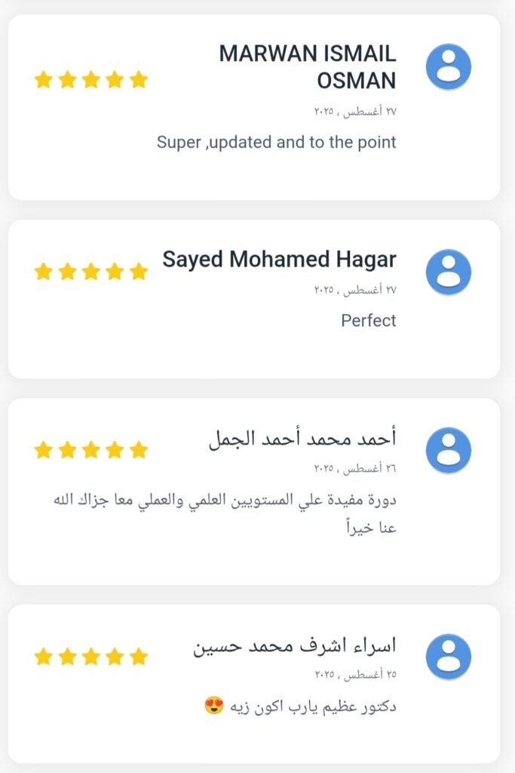Click the stars on اسراء اشرف's review
Image resolution: width=515 pixels, height=773 pixels.
coord(91,657)
